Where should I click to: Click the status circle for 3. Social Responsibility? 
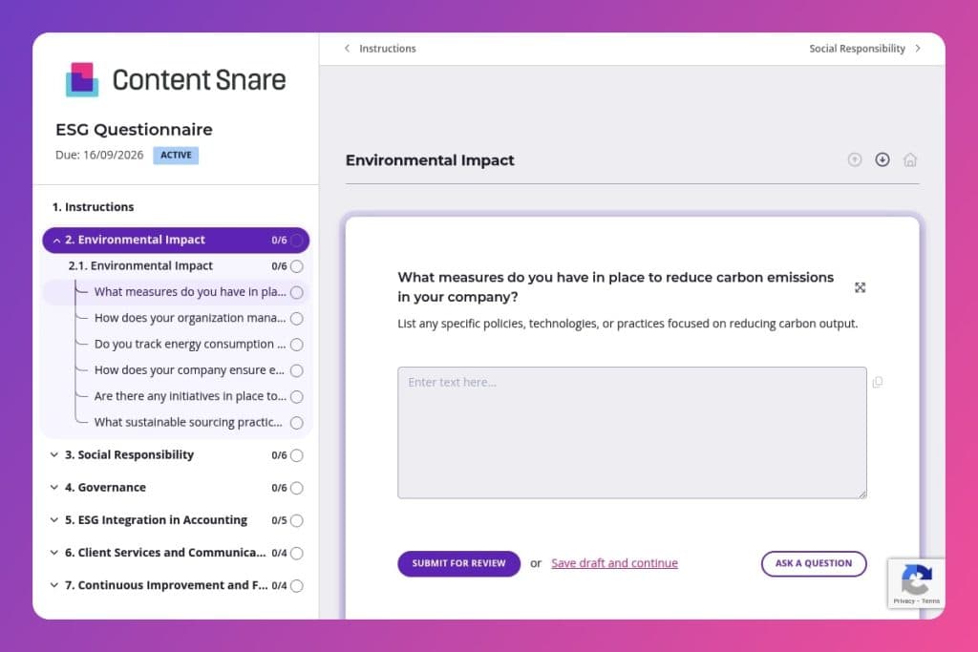tap(297, 455)
